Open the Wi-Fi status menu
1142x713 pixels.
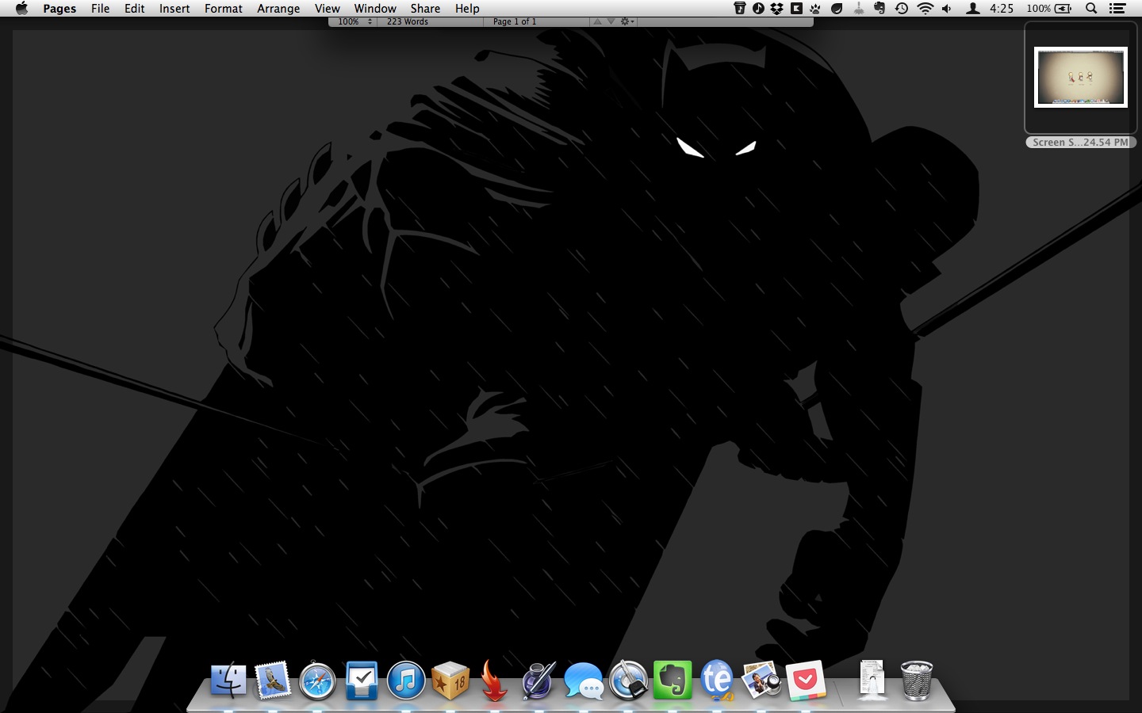[925, 9]
